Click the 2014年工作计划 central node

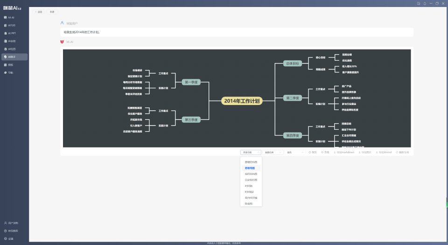pyautogui.click(x=242, y=101)
